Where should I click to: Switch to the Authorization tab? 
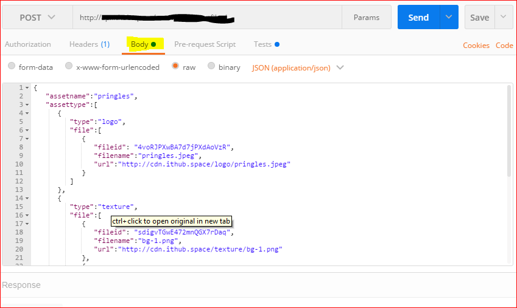[x=27, y=44]
